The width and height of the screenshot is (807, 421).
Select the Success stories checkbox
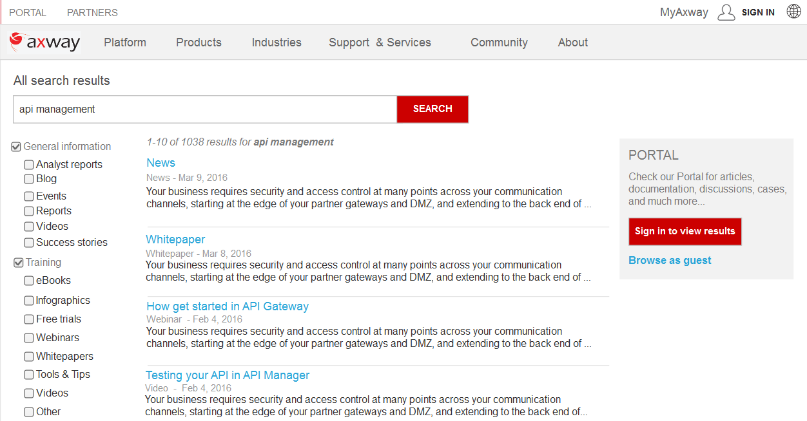coord(29,243)
